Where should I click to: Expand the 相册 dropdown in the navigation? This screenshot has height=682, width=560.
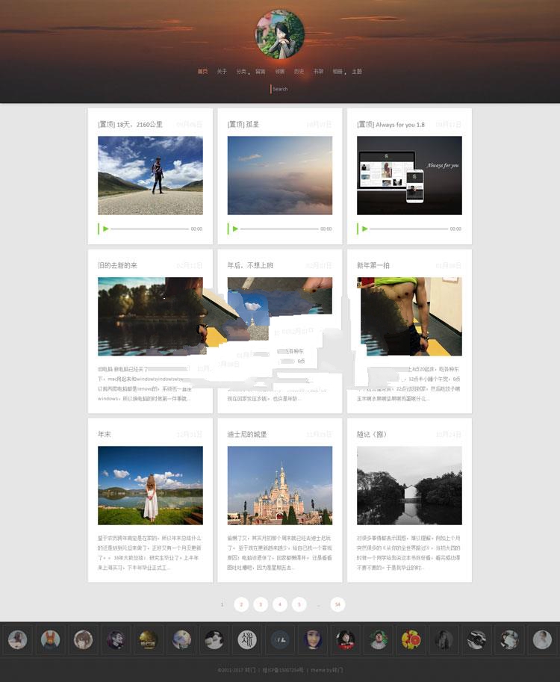click(x=339, y=72)
